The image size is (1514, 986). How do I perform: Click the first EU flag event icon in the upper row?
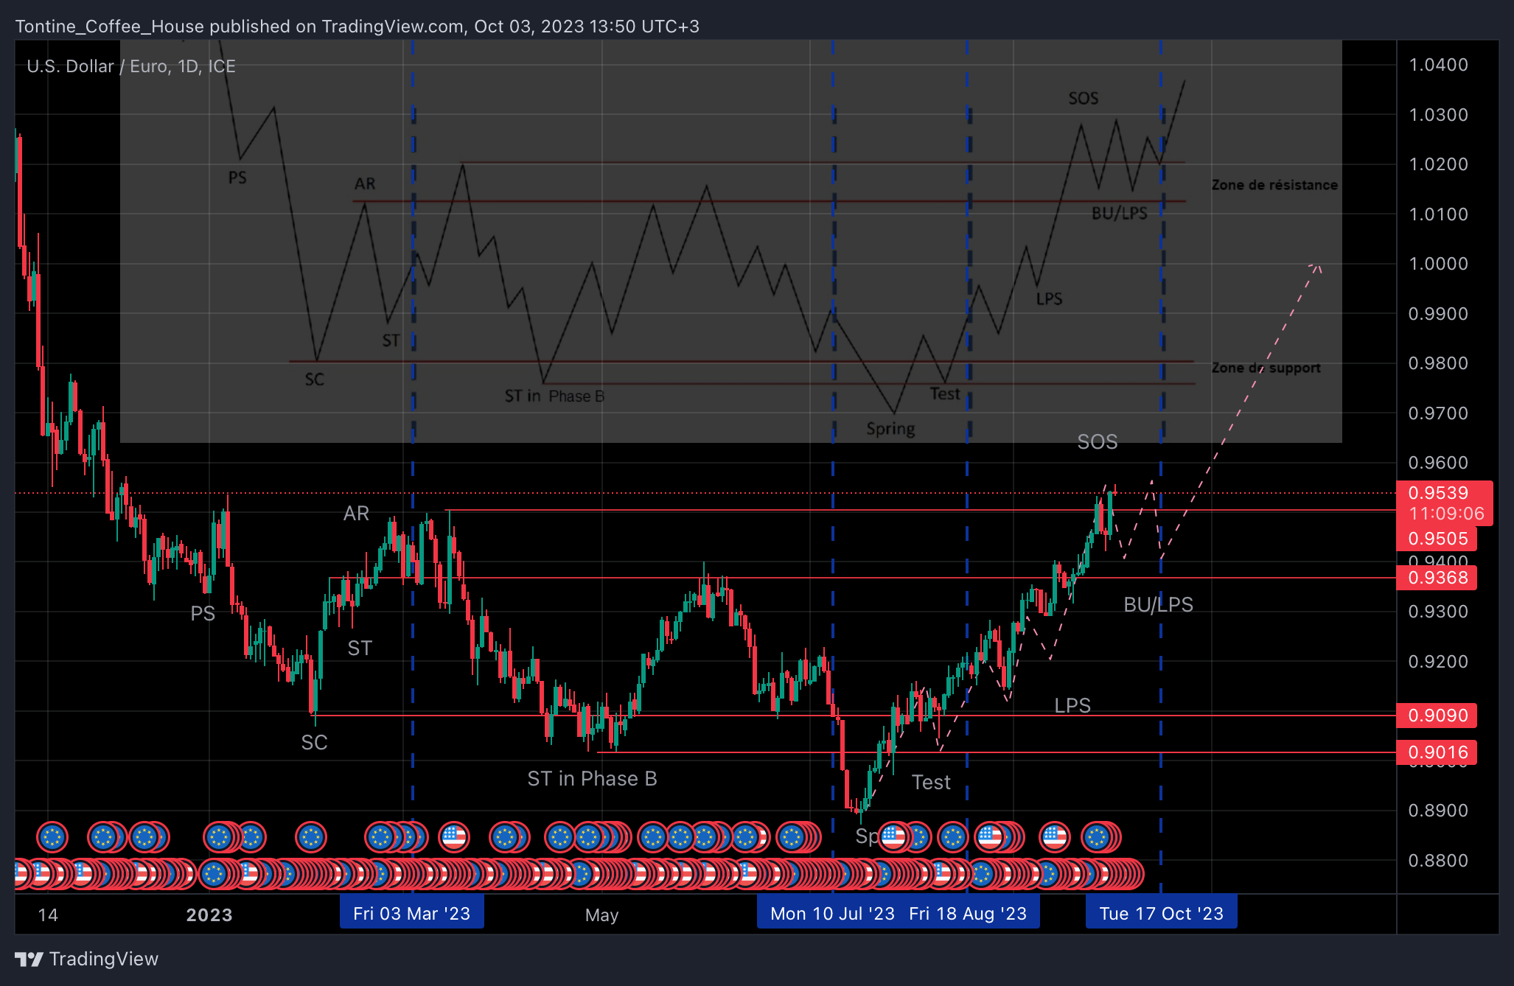coord(52,837)
